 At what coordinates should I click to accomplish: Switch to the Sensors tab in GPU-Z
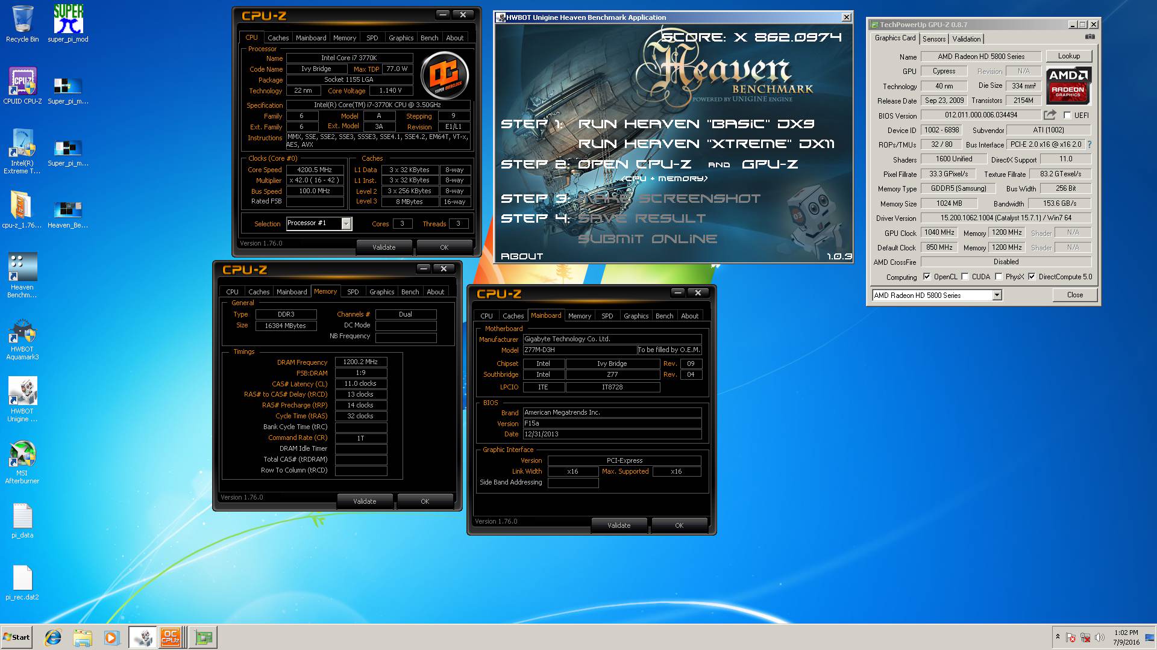934,39
